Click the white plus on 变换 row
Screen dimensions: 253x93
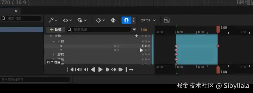[x=137, y=36]
